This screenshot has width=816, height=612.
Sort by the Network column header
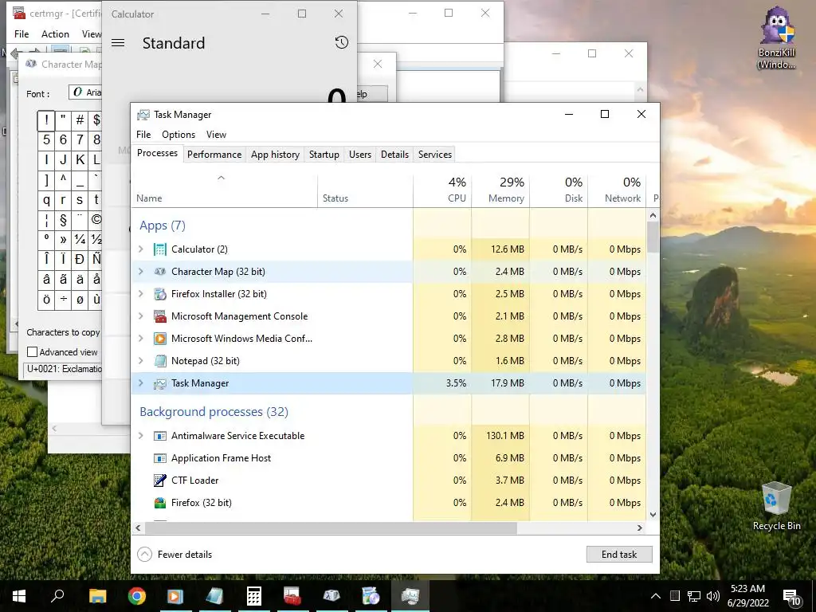pyautogui.click(x=618, y=190)
